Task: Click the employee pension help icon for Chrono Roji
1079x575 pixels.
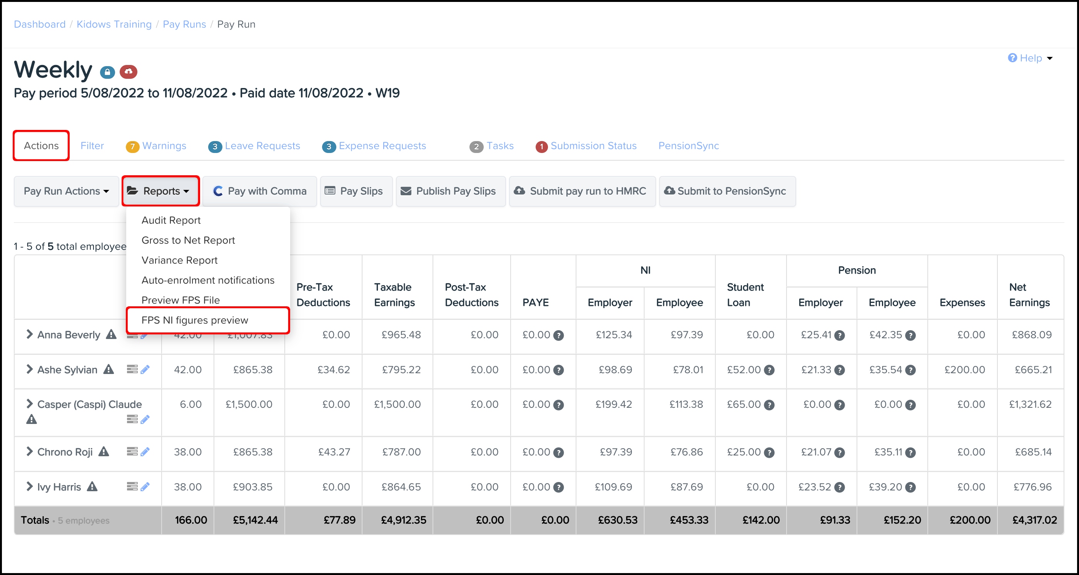Action: [910, 452]
